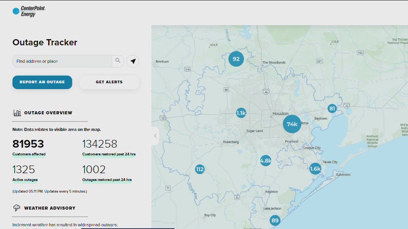Click the Customers affected count 81953
The height and width of the screenshot is (229, 408).
pos(28,144)
